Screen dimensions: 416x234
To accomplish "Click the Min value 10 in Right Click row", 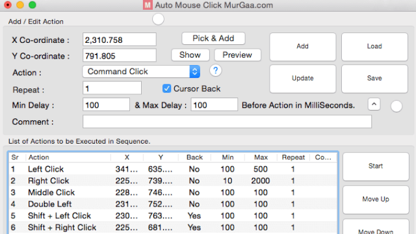I will tap(227, 181).
